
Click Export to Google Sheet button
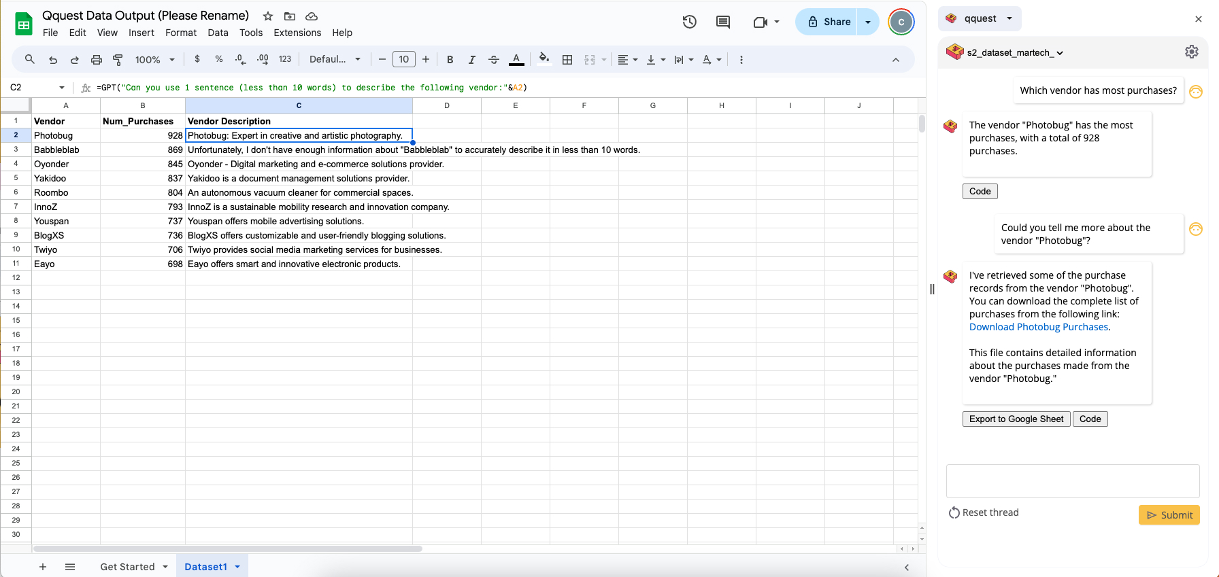(1016, 419)
